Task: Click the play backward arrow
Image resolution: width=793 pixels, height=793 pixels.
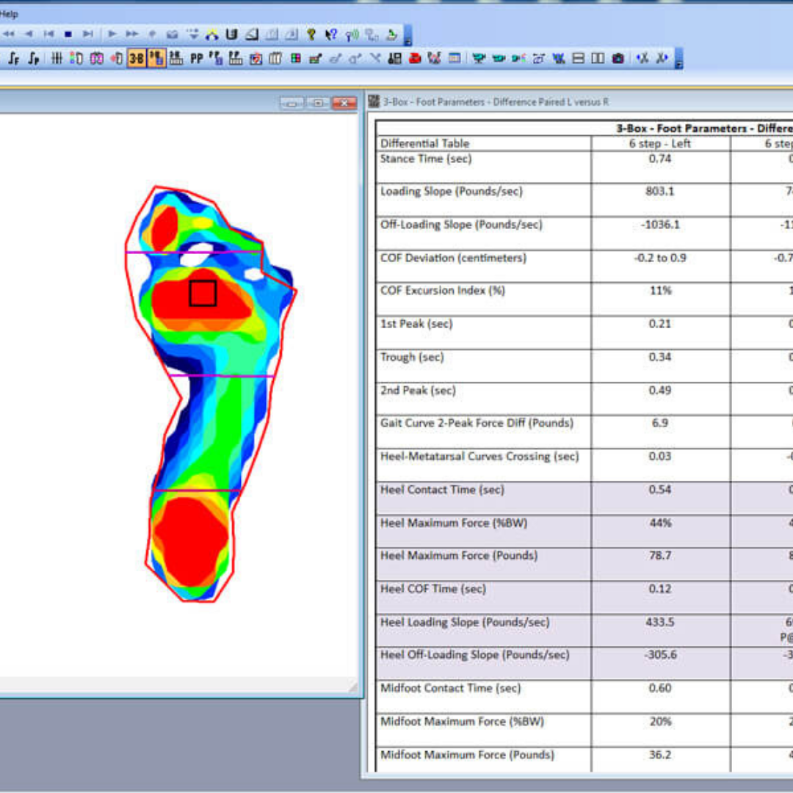Action: [x=29, y=35]
